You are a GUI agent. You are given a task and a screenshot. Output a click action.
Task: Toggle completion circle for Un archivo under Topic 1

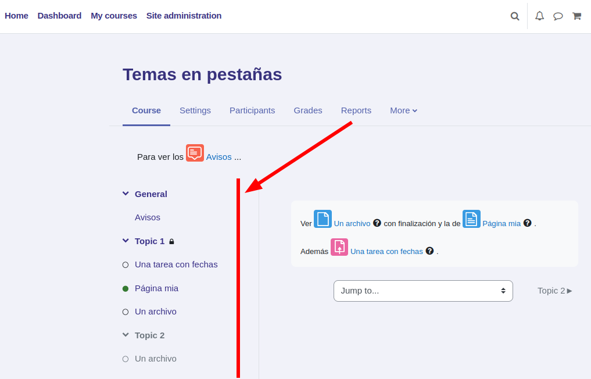point(126,312)
